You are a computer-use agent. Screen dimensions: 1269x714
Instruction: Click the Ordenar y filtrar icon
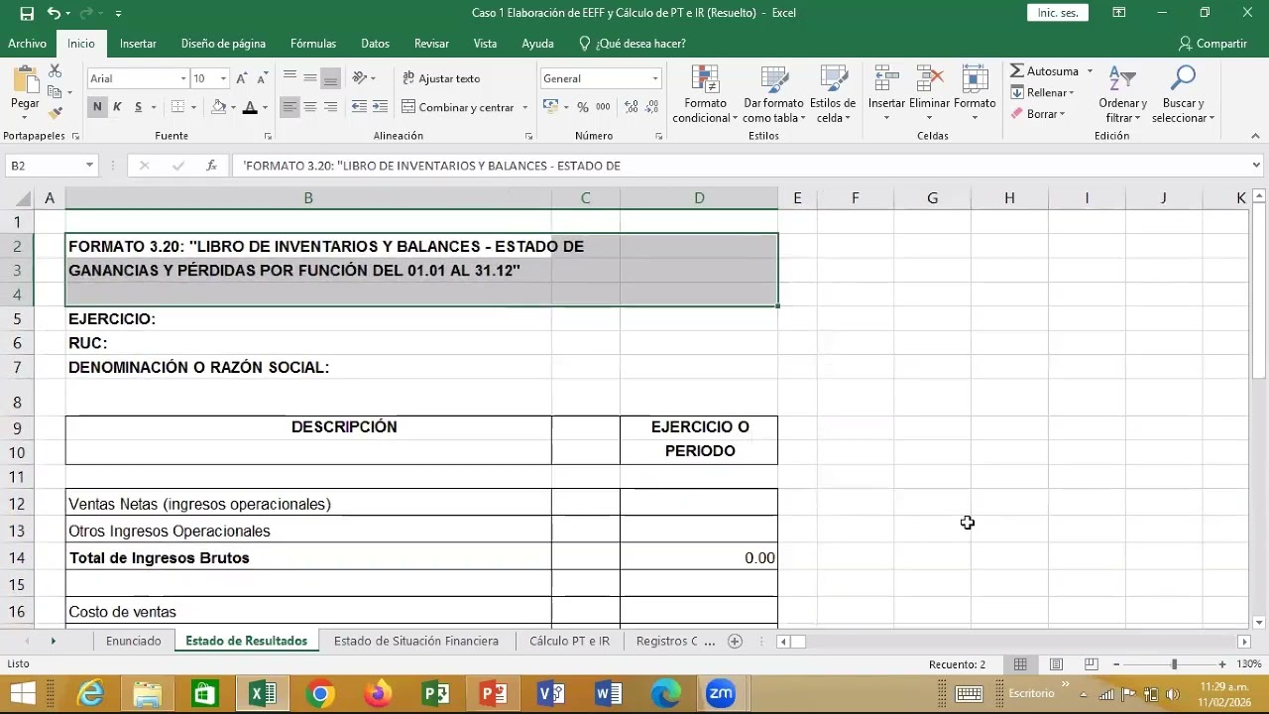[x=1122, y=95]
